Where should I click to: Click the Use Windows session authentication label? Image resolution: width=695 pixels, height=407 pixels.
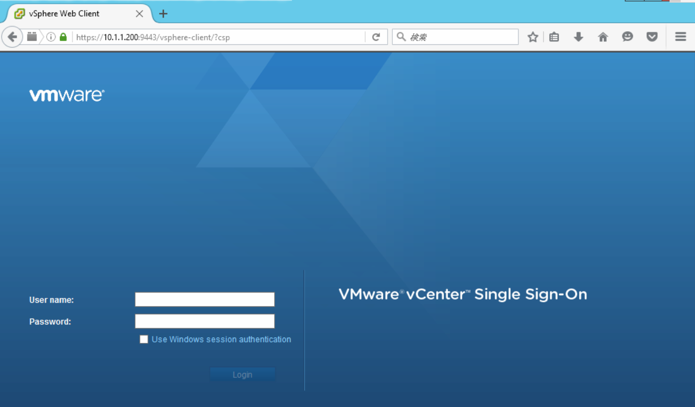coord(221,339)
